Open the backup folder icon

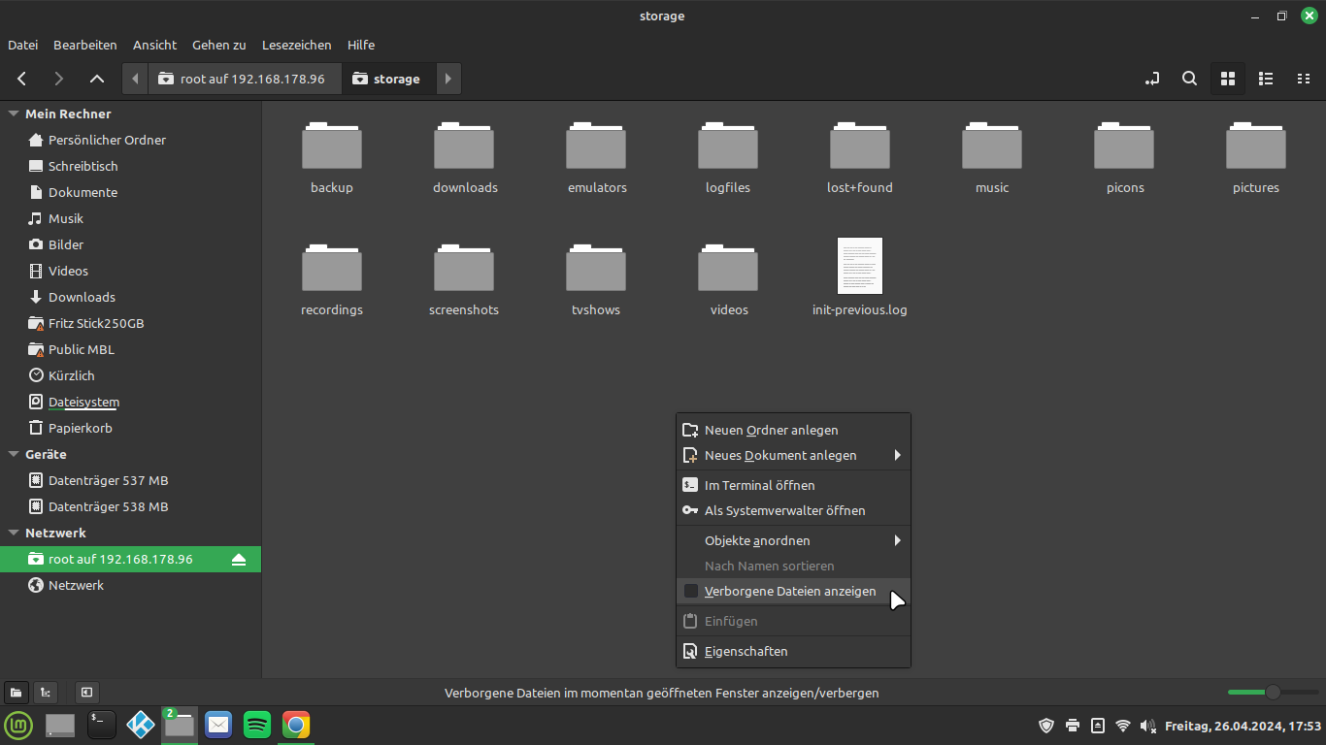coord(332,146)
